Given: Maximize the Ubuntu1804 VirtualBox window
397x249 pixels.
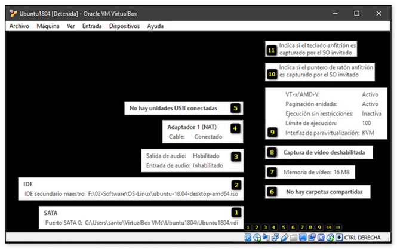Looking at the screenshot, I should (356, 13).
